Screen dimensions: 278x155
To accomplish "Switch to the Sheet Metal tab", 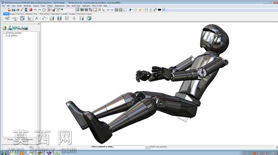I will [55, 14].
